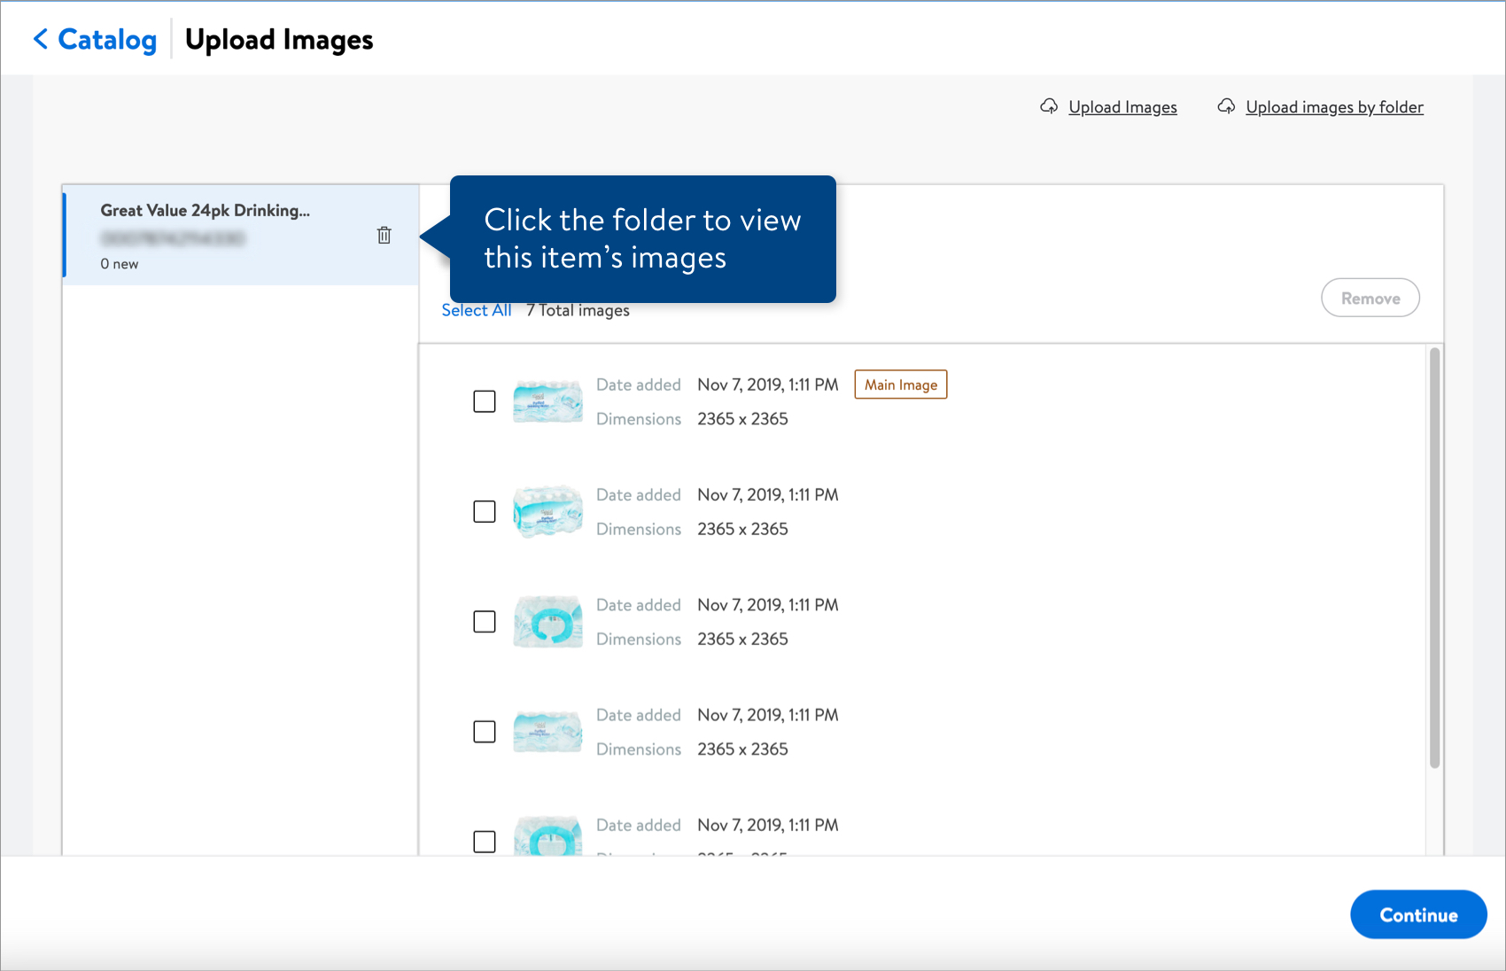The image size is (1506, 971).
Task: Click the trash icon to delete the folder
Action: pos(384,236)
